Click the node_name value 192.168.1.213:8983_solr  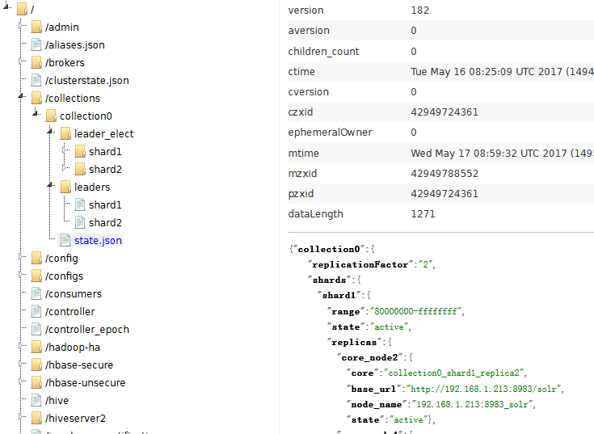pyautogui.click(x=472, y=404)
